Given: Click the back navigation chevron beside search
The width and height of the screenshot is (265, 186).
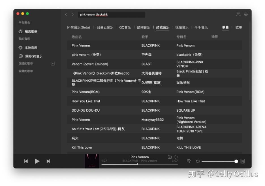Looking at the screenshot, I should coord(66,14).
